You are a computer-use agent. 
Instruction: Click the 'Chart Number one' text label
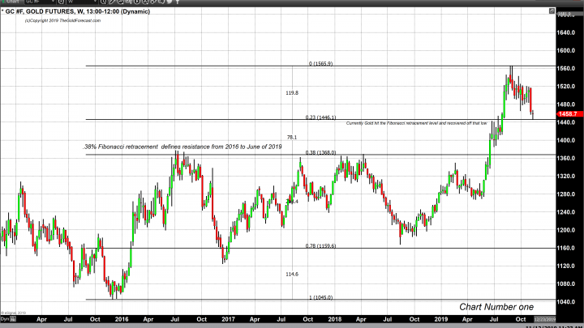click(496, 307)
